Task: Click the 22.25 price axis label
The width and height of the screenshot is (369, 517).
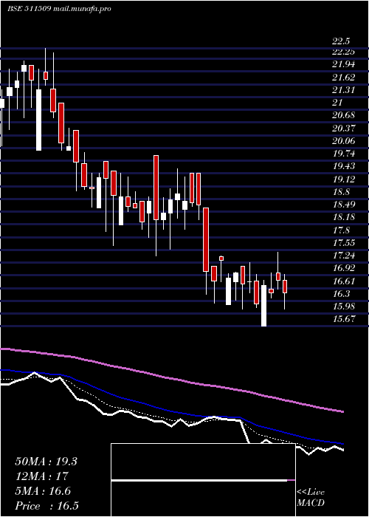Action: coord(343,52)
